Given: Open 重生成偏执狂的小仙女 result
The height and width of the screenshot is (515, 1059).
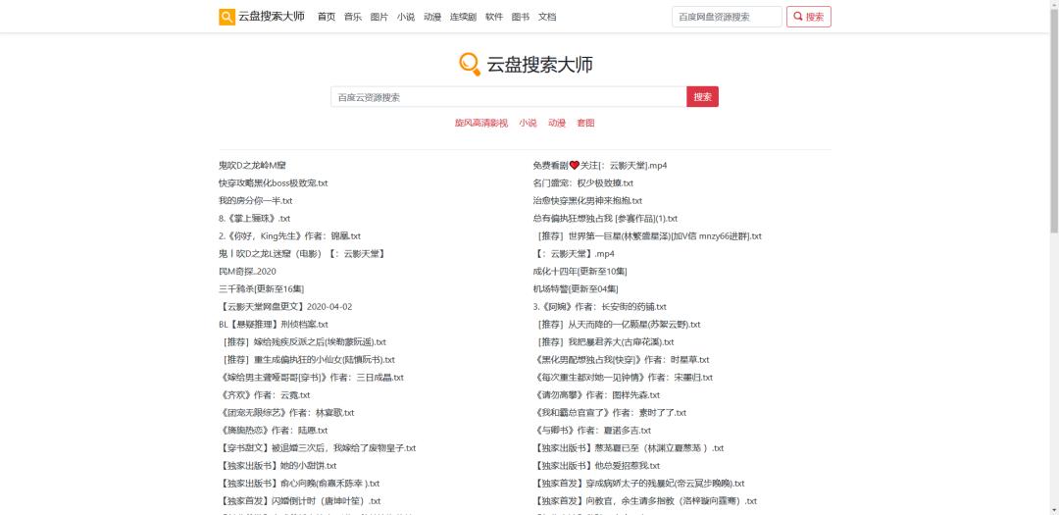Looking at the screenshot, I should point(308,360).
